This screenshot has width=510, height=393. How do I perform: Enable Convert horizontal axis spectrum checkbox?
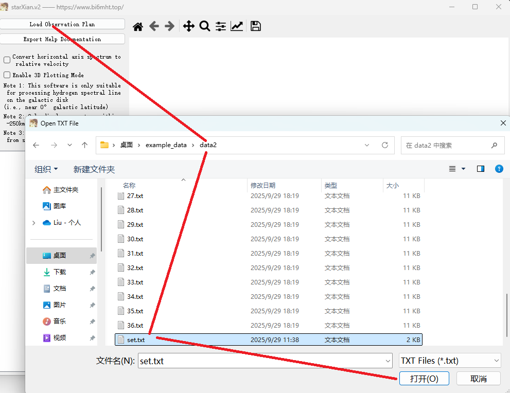coord(7,60)
